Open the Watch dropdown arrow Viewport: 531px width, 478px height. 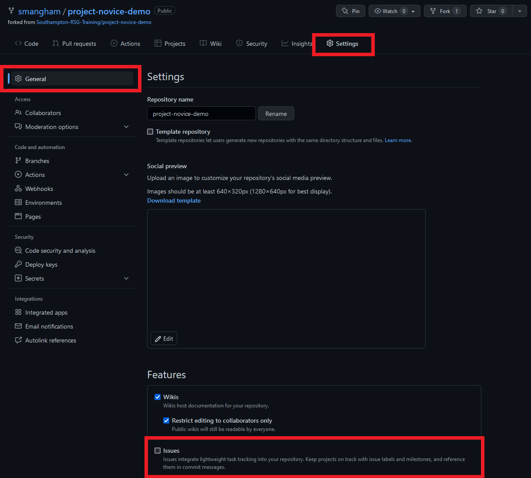click(413, 11)
